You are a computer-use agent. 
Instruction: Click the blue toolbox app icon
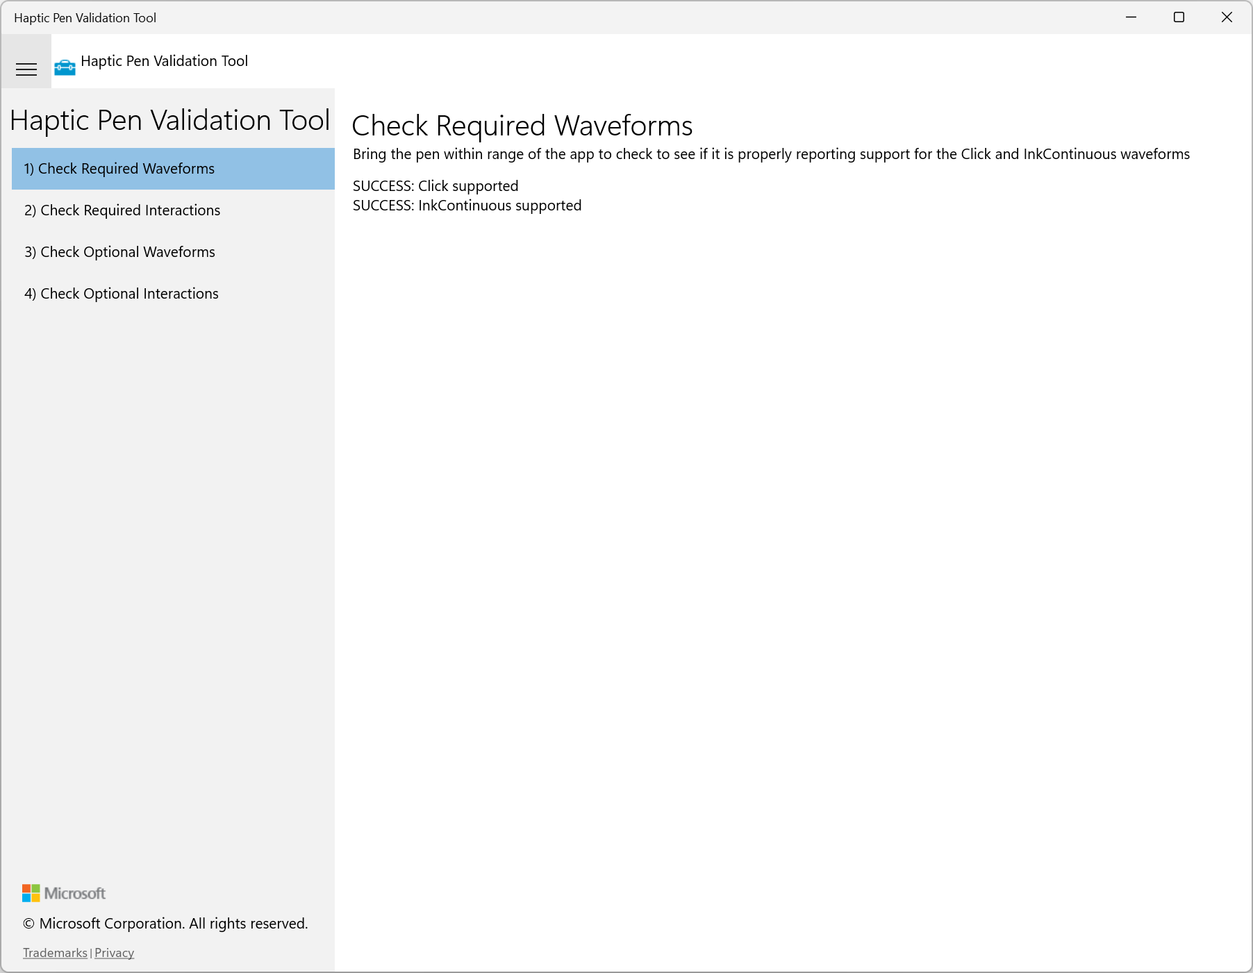65,67
